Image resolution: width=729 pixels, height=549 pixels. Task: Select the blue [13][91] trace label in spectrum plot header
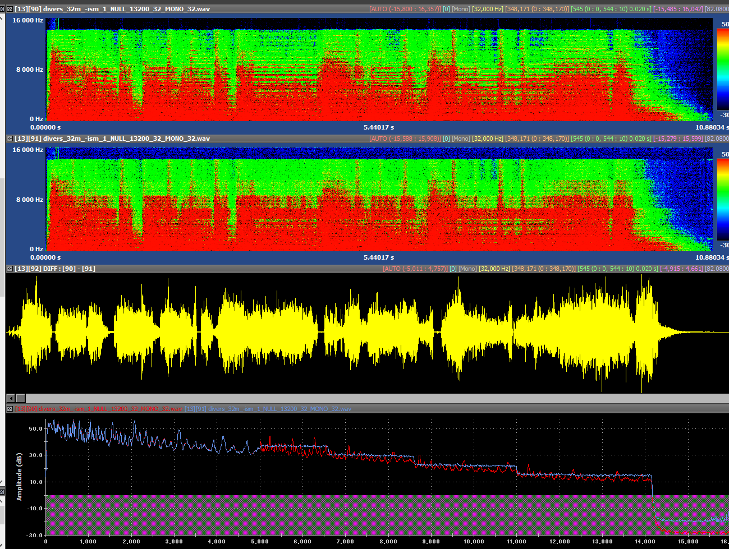(268, 409)
